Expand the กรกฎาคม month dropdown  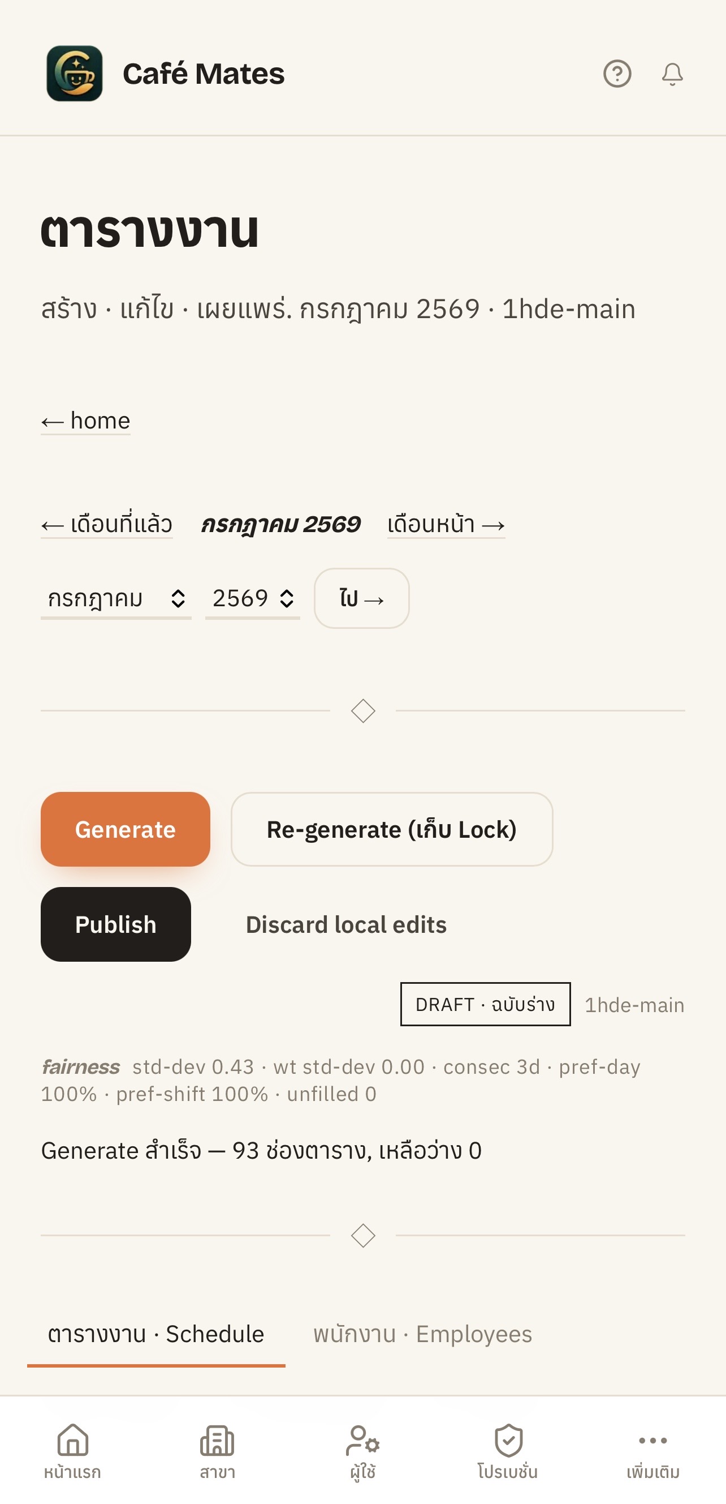pyautogui.click(x=116, y=598)
